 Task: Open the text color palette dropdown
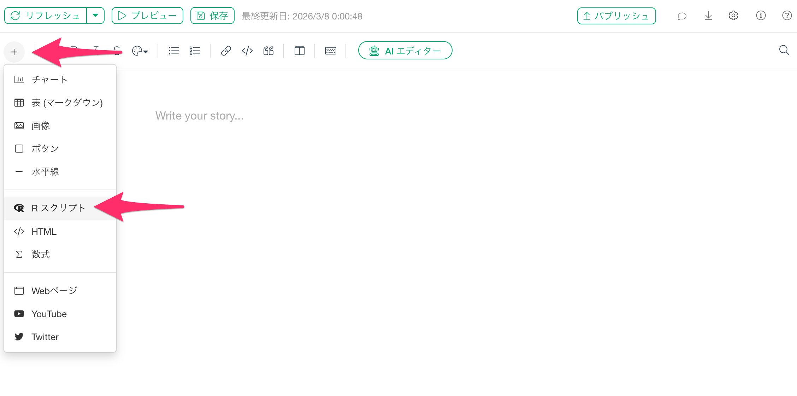140,51
